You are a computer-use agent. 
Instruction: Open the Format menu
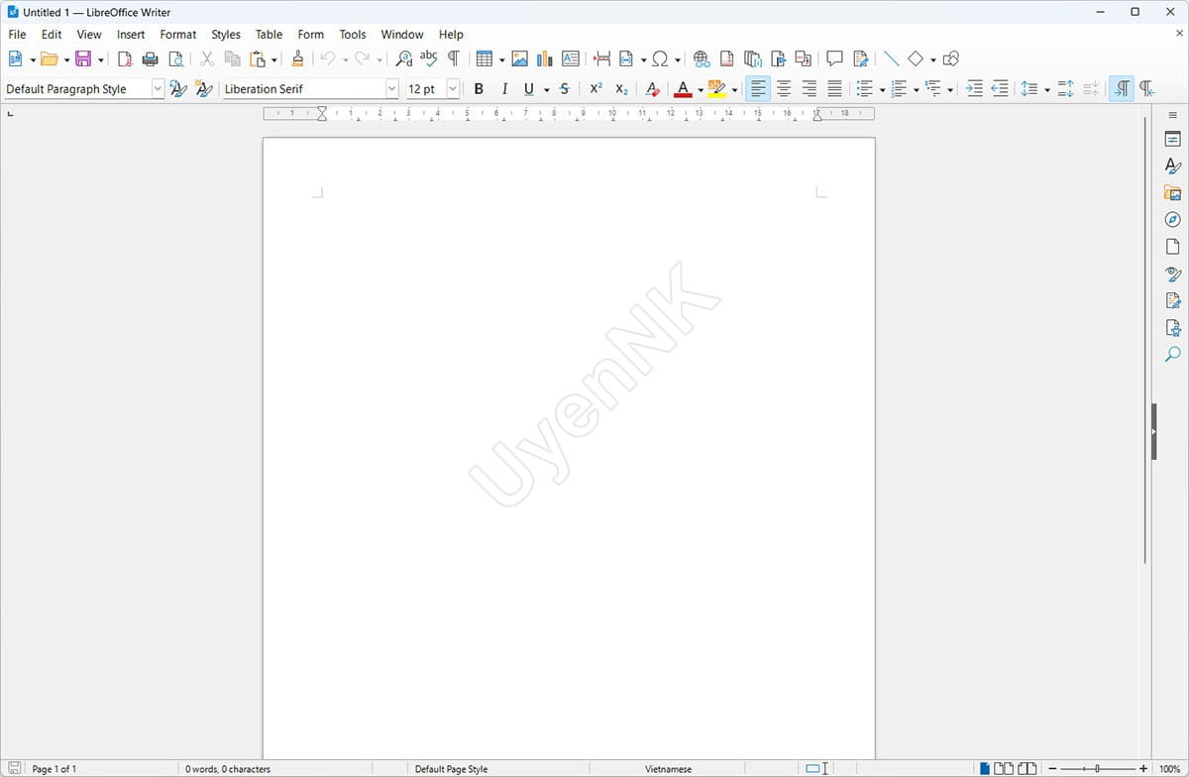point(178,35)
